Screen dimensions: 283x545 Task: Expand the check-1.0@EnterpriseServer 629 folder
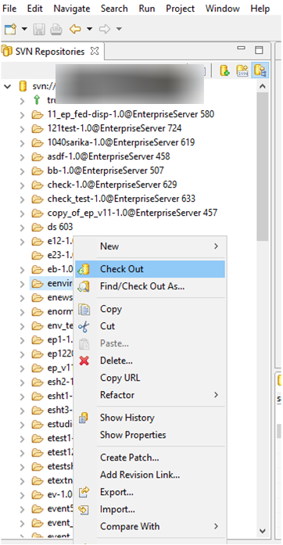[x=22, y=185]
